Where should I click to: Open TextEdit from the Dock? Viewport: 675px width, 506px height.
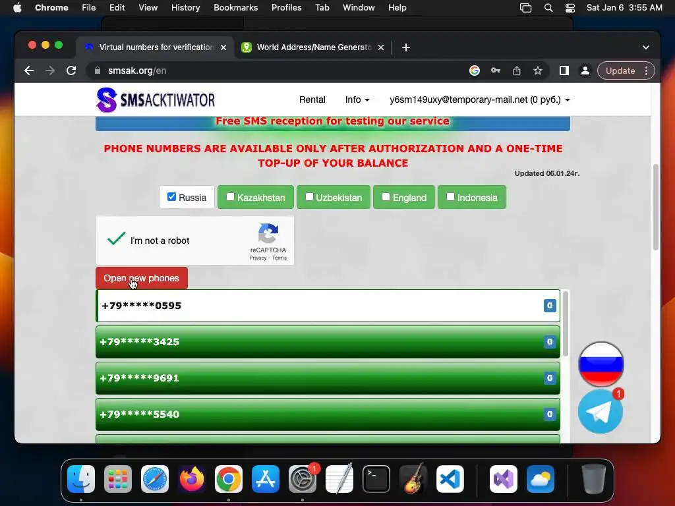click(x=339, y=479)
